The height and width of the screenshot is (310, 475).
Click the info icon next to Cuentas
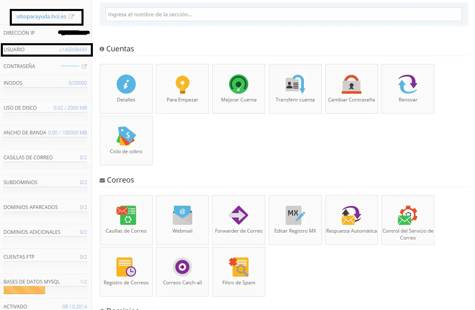tap(102, 49)
